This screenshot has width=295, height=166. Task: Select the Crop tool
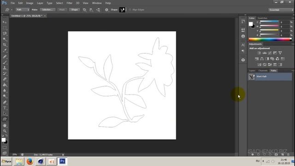coord(5,45)
